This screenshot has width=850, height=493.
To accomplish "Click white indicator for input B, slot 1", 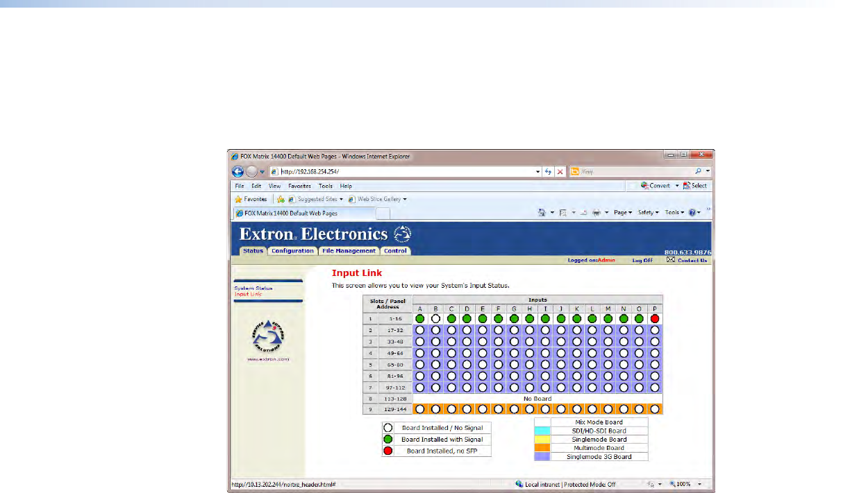I will [x=435, y=318].
